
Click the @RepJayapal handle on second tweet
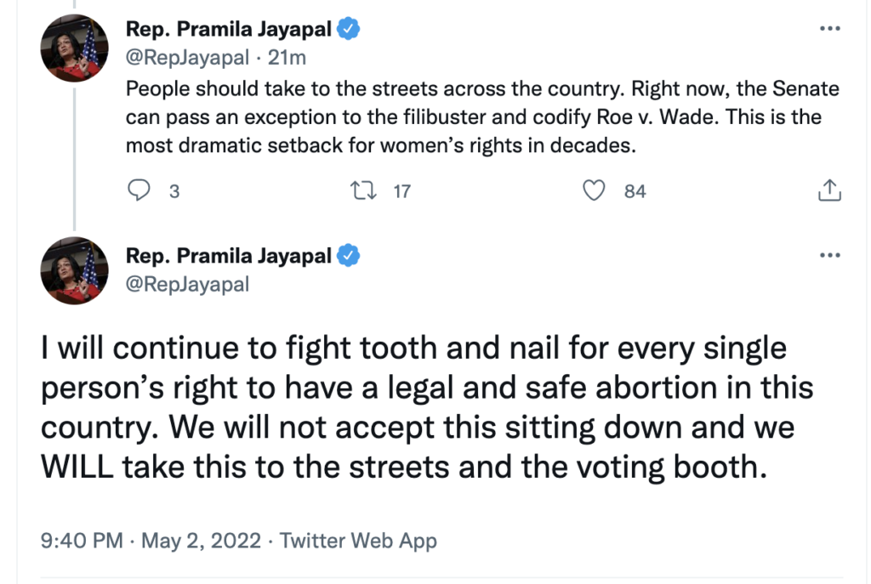[187, 284]
